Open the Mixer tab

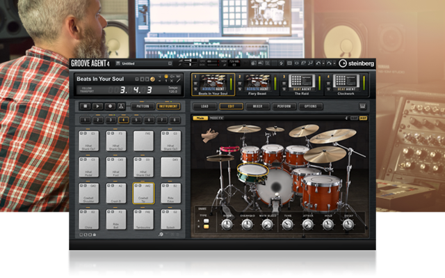[x=257, y=107]
